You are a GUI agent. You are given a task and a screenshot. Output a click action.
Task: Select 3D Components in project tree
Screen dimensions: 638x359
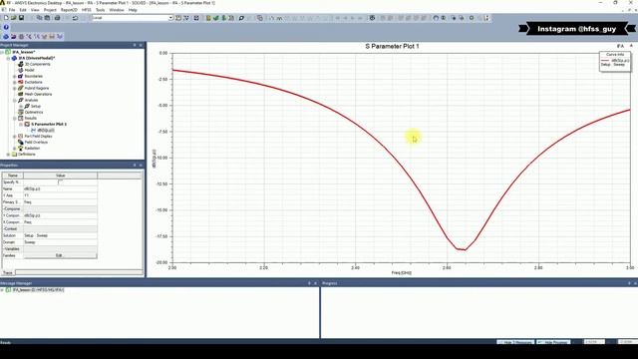pyautogui.click(x=38, y=64)
